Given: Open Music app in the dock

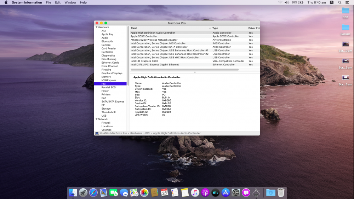Looking at the screenshot, I should click(x=195, y=193).
